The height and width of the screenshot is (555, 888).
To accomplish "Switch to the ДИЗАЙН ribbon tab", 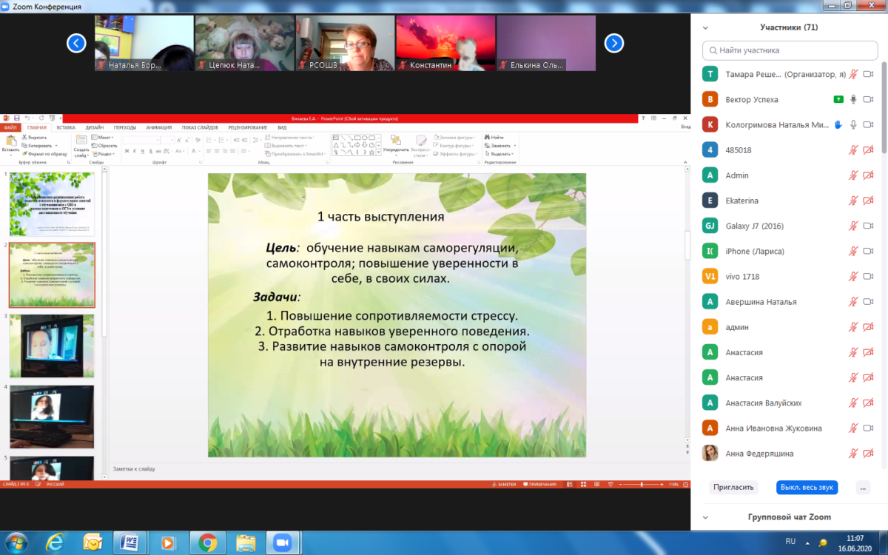I will 94,127.
